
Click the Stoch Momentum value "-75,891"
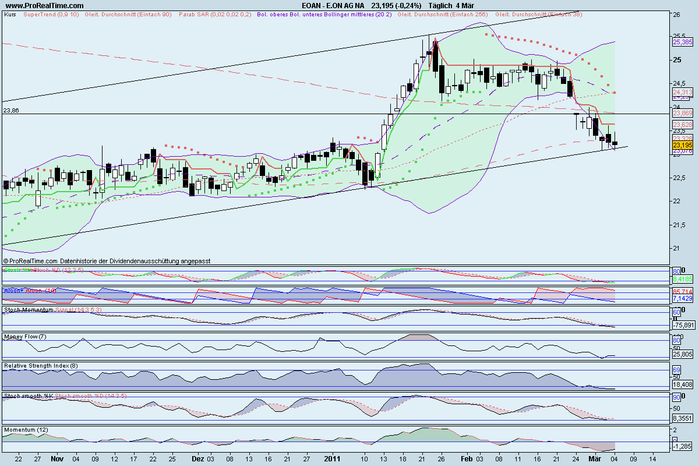click(x=683, y=326)
